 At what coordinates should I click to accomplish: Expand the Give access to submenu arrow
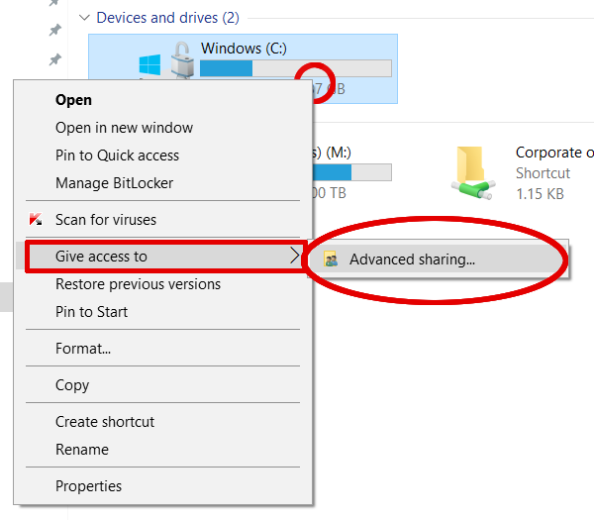click(x=294, y=257)
